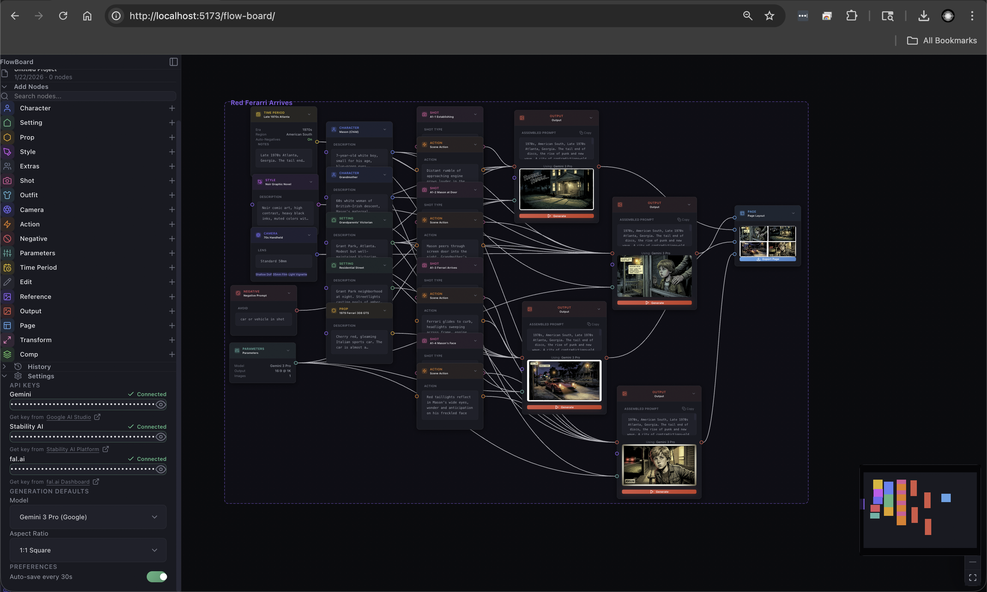Viewport: 987px width, 592px height.
Task: Click the Page layout icon in sidebar
Action: click(x=7, y=326)
